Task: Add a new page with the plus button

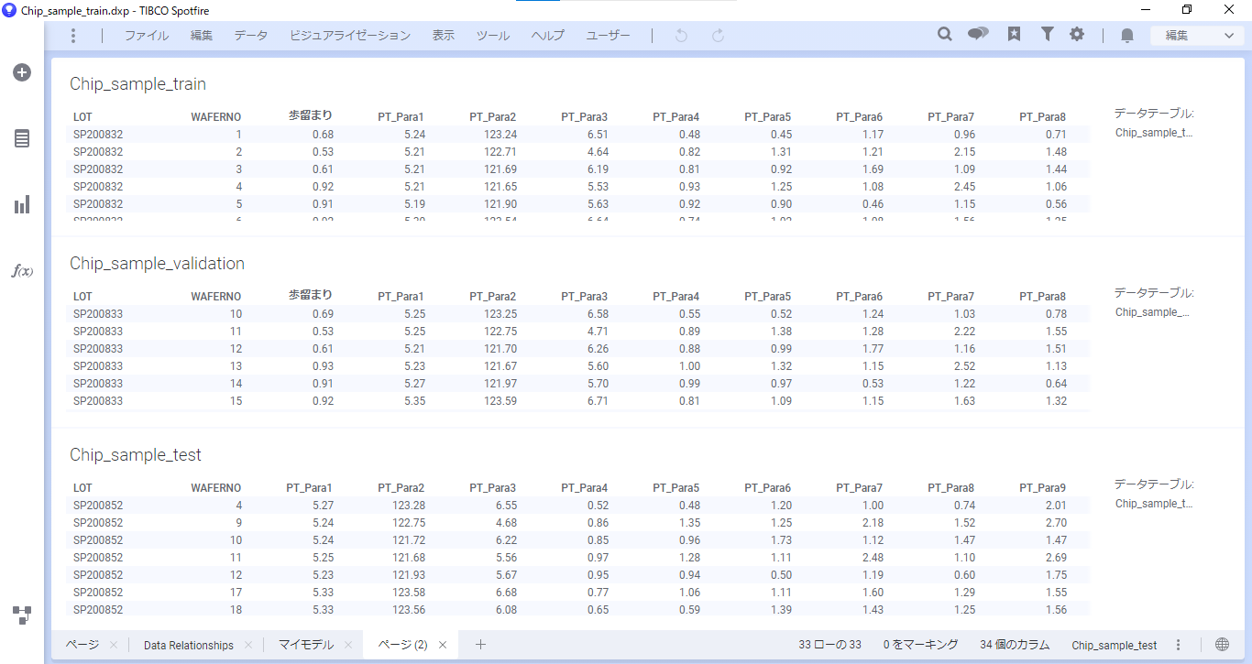Action: (x=480, y=645)
